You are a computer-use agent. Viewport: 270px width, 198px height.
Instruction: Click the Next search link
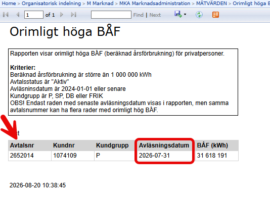coord(155,15)
